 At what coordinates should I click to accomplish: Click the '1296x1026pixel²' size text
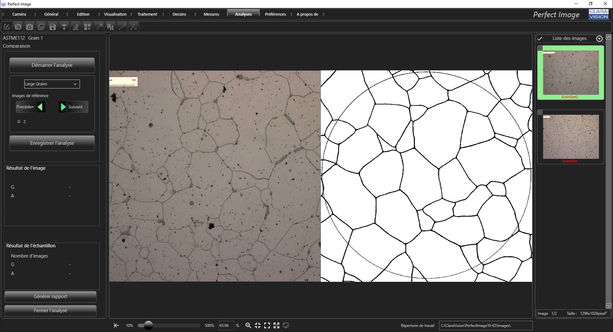coord(594,313)
